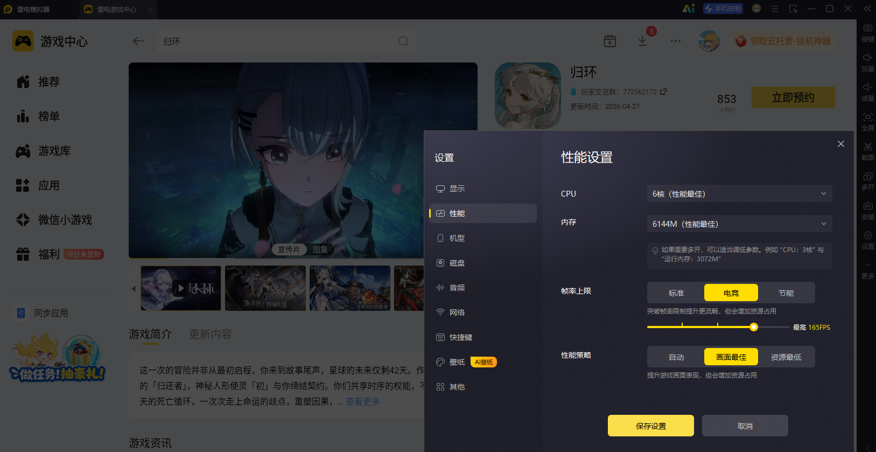Image resolution: width=876 pixels, height=452 pixels.
Task: Click the account face icon in title bar
Action: [x=756, y=9]
